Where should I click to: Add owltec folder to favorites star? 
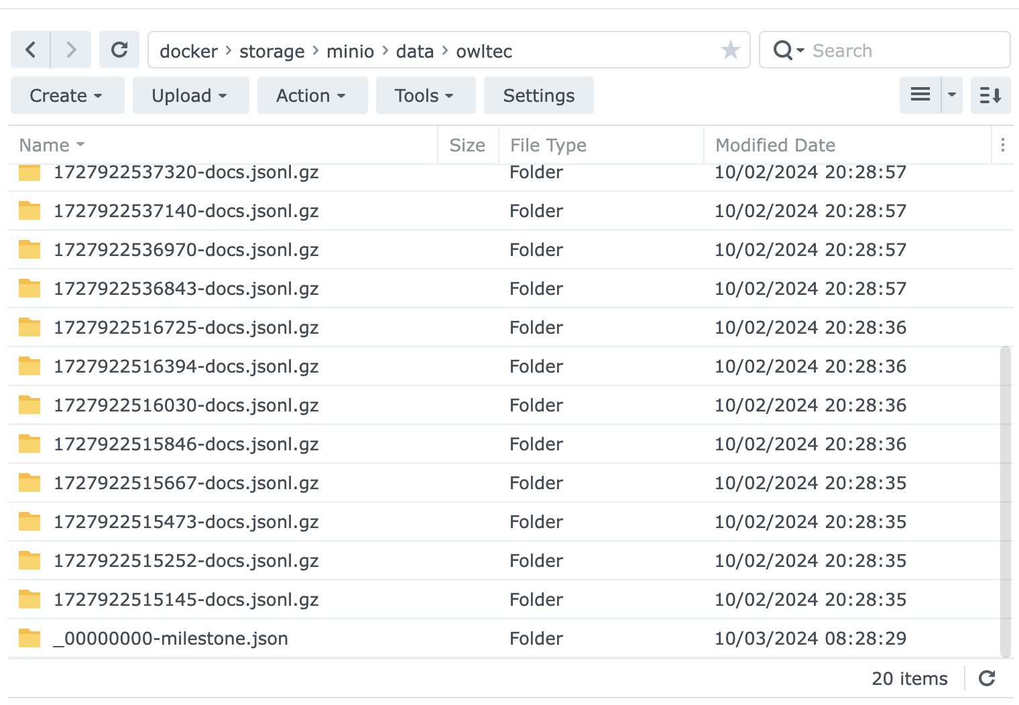tap(730, 50)
